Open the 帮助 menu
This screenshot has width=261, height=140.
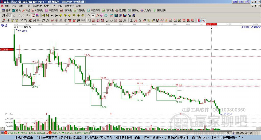(79, 6)
